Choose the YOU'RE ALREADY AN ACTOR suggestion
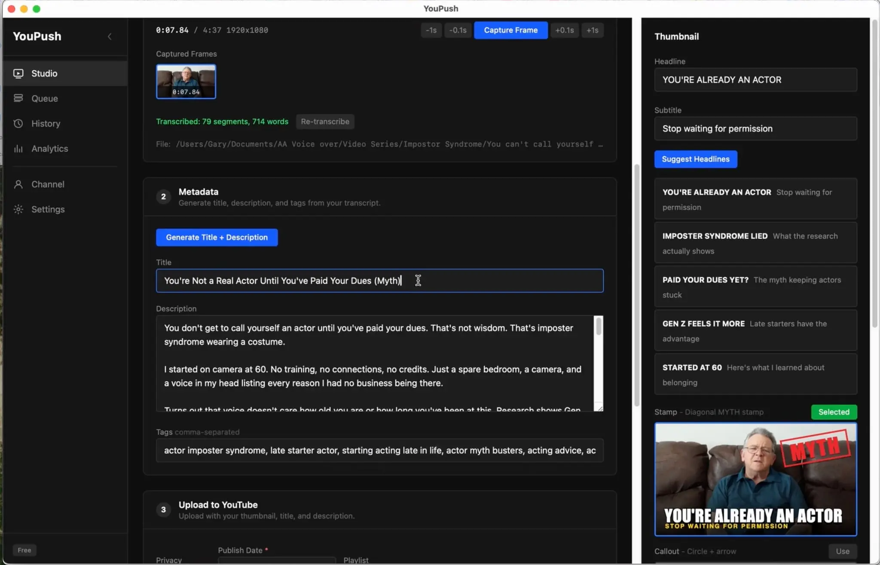This screenshot has width=880, height=565. click(755, 199)
